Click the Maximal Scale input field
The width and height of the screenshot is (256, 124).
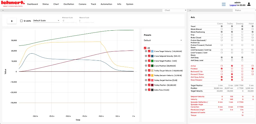(86, 21)
